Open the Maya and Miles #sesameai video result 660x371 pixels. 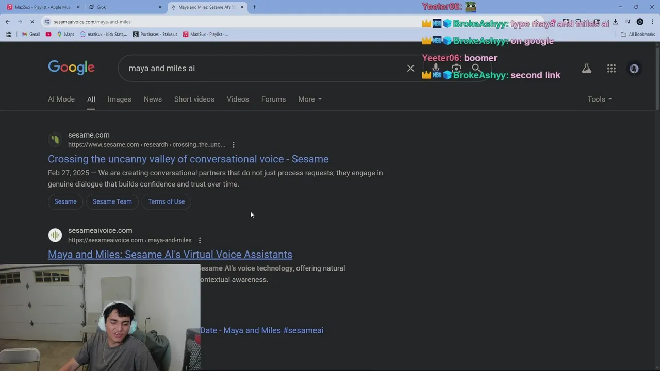[x=262, y=330]
